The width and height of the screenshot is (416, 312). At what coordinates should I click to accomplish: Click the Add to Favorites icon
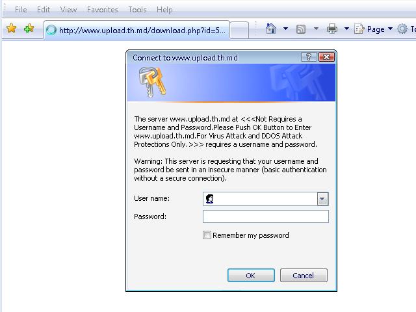pos(29,28)
